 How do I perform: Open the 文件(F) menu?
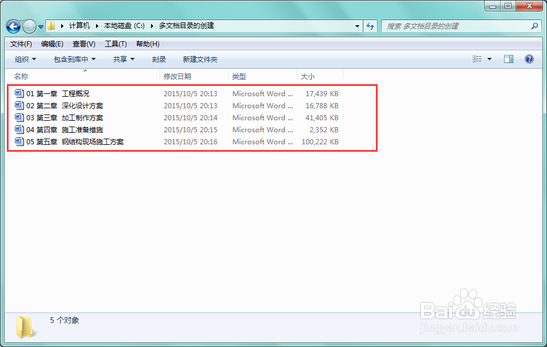pos(21,44)
